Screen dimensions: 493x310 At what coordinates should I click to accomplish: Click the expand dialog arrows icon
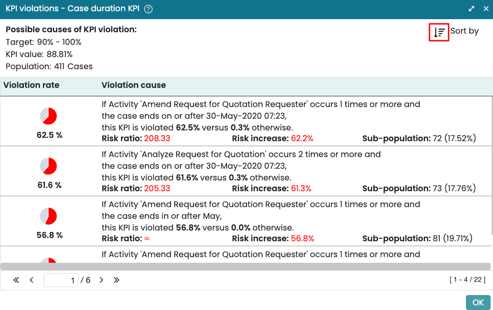[x=472, y=9]
